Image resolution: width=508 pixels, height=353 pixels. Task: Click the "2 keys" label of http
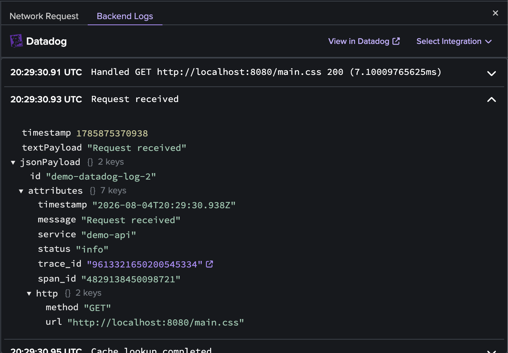pos(88,293)
